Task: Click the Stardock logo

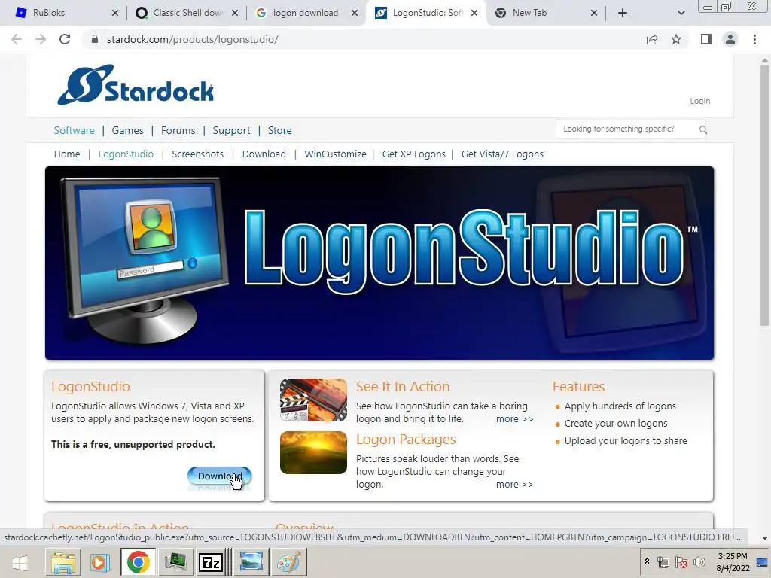Action: [x=136, y=84]
